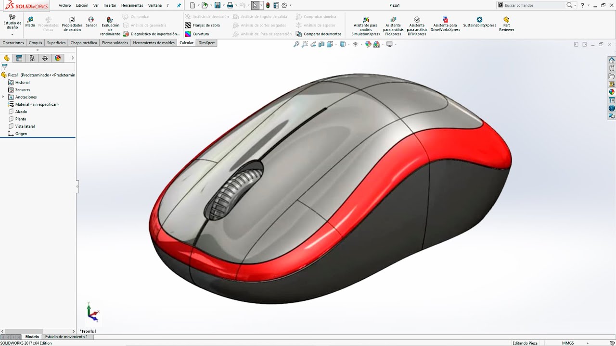Open Estudio de diseño tool
The width and height of the screenshot is (616, 346).
click(12, 22)
